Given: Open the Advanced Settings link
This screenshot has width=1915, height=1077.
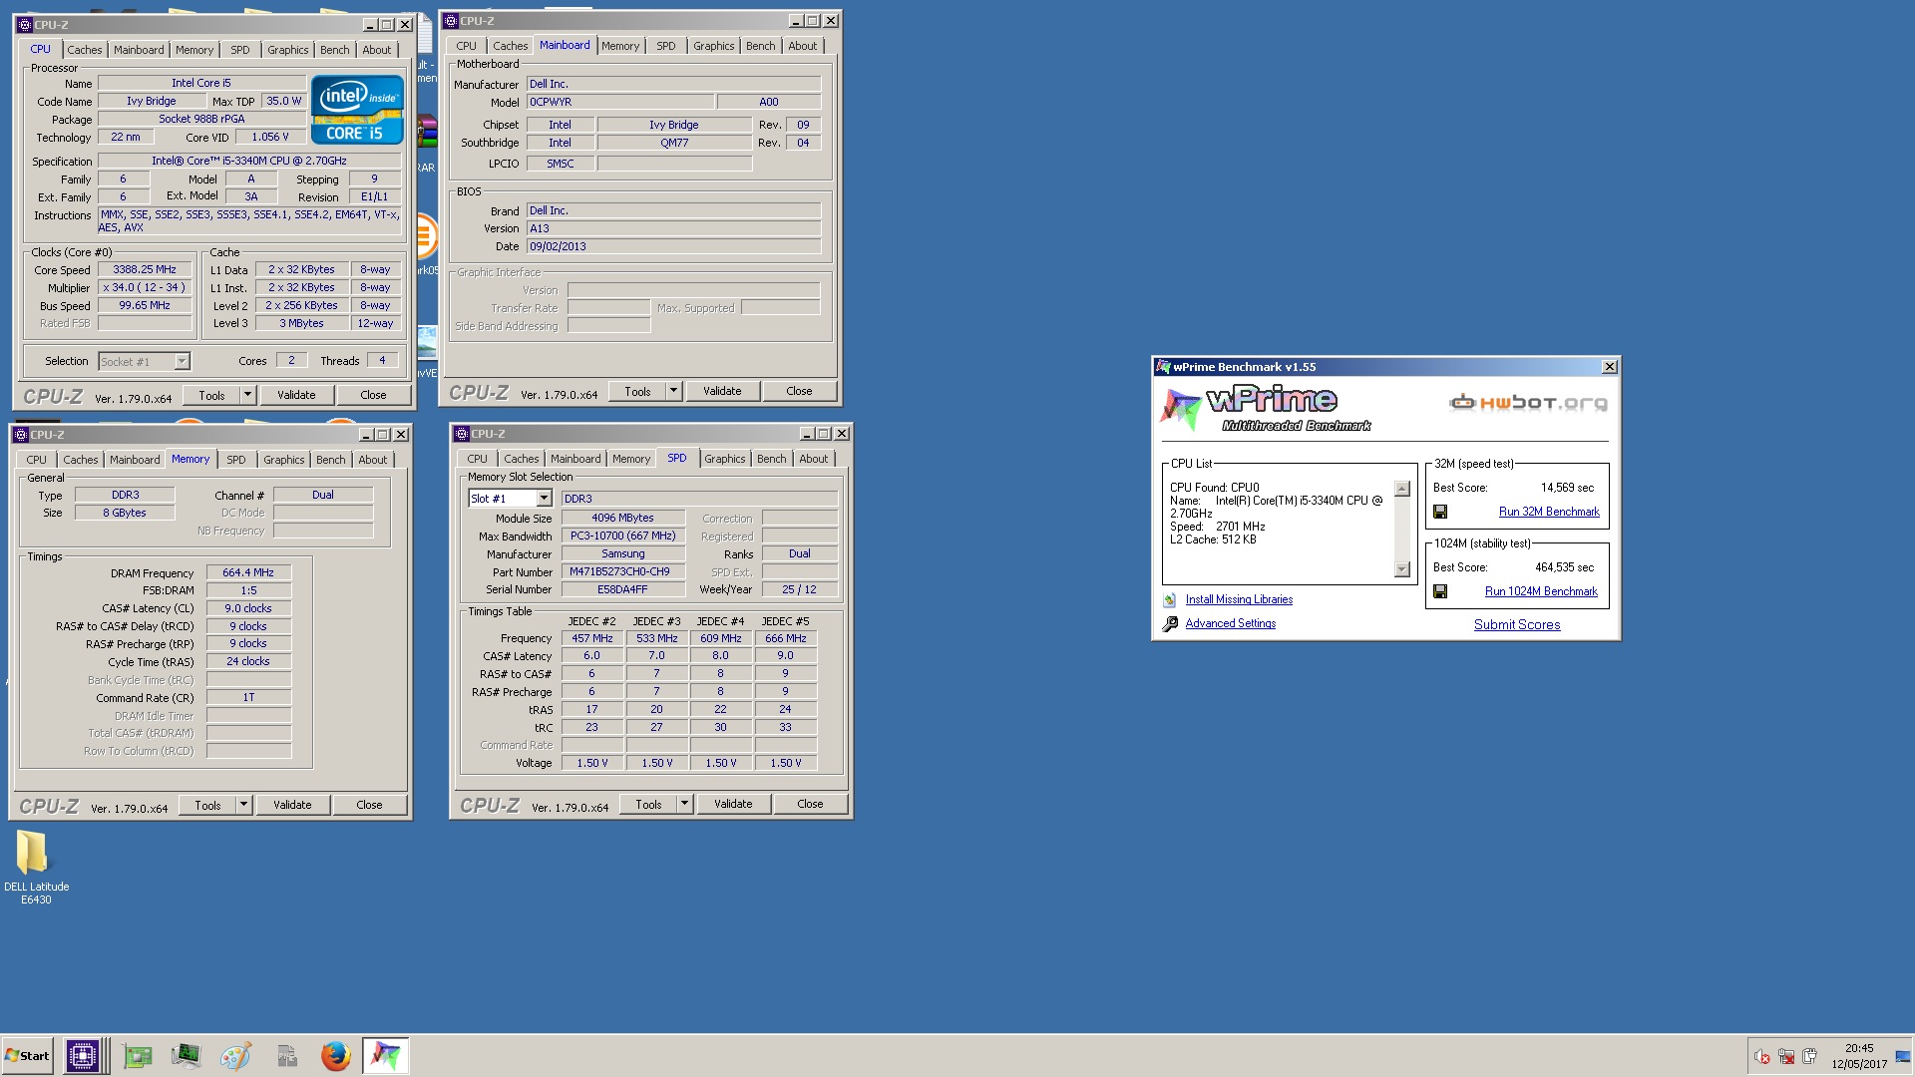Looking at the screenshot, I should tap(1231, 623).
